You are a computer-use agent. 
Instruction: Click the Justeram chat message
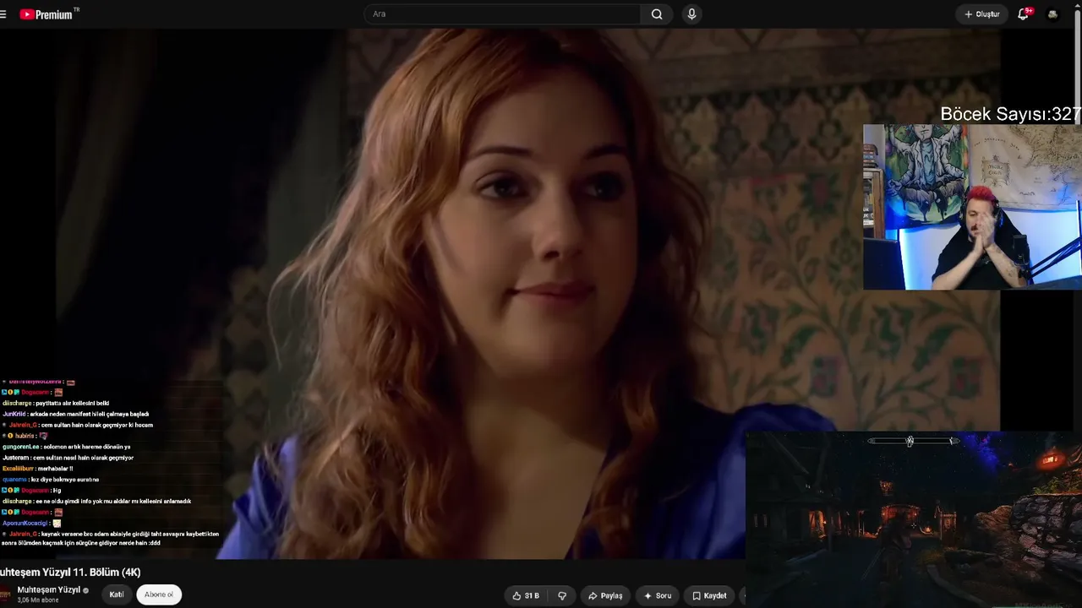click(68, 458)
